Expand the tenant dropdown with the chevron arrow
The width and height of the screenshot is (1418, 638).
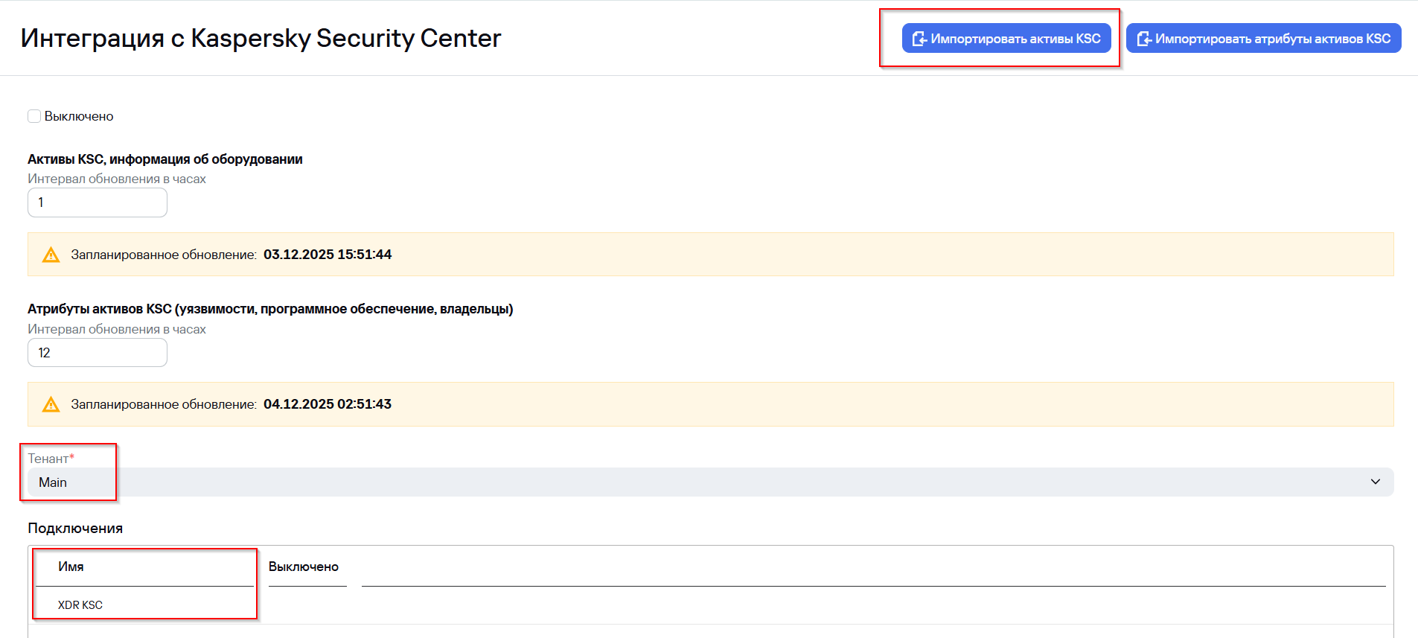point(1375,482)
